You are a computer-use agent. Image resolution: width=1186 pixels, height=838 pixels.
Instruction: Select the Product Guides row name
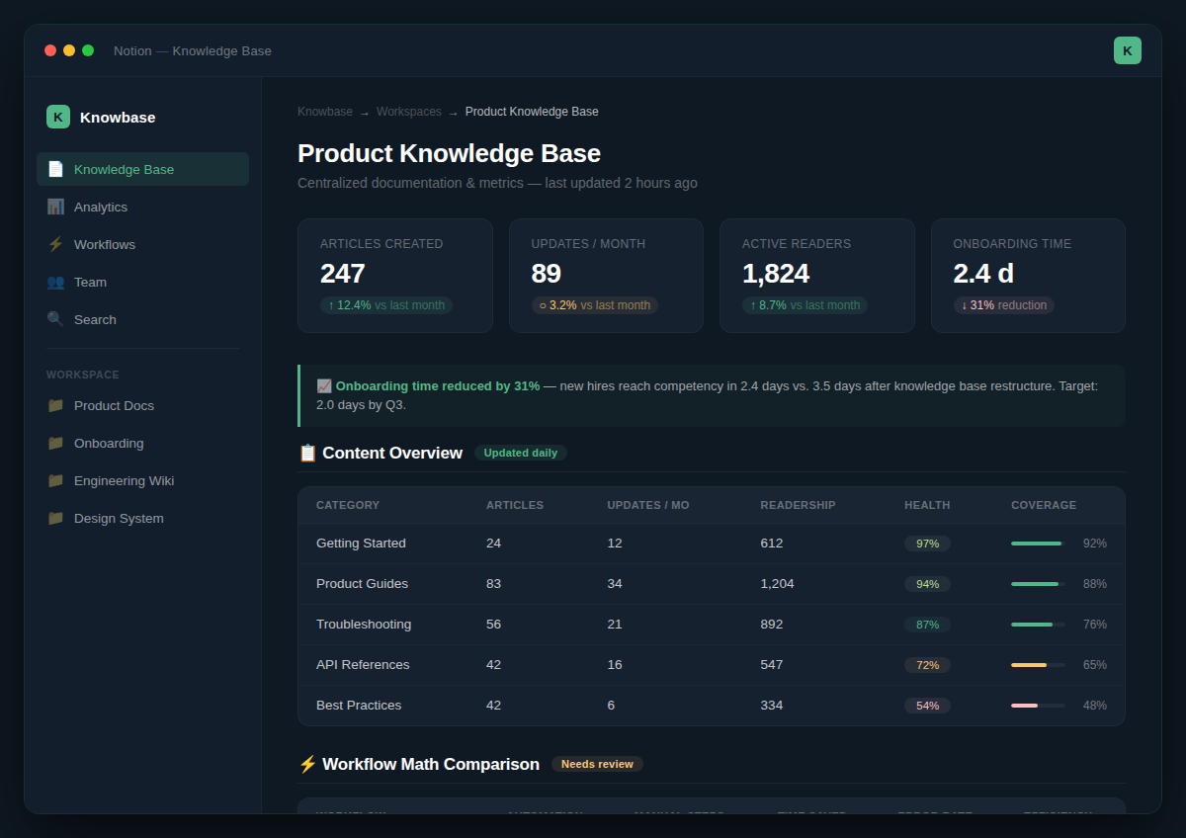pyautogui.click(x=362, y=584)
